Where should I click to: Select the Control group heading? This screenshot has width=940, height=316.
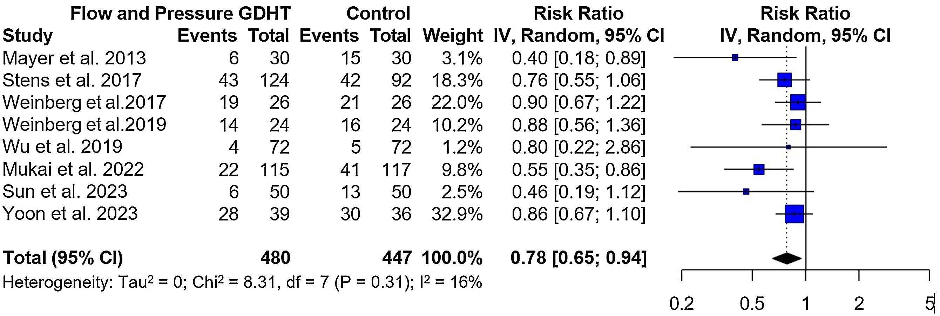point(378,14)
